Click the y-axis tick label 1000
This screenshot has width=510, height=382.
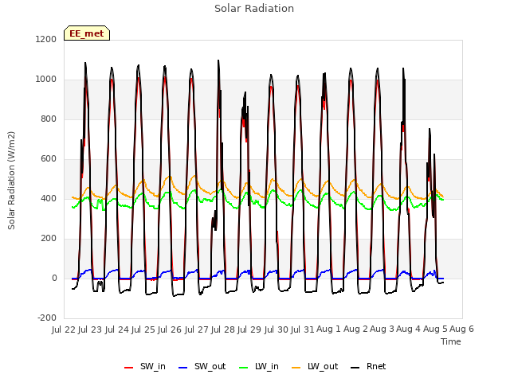click(x=46, y=80)
